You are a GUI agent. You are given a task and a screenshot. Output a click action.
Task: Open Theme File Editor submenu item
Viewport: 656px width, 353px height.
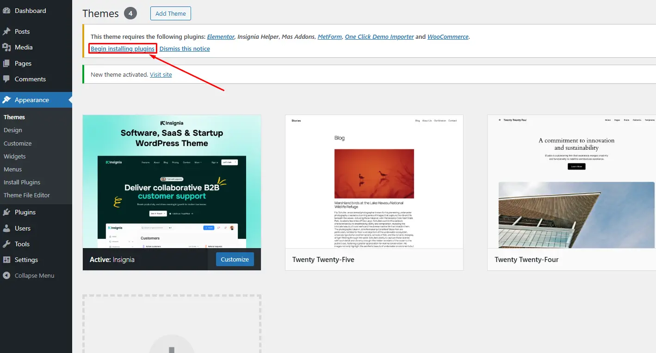(27, 195)
